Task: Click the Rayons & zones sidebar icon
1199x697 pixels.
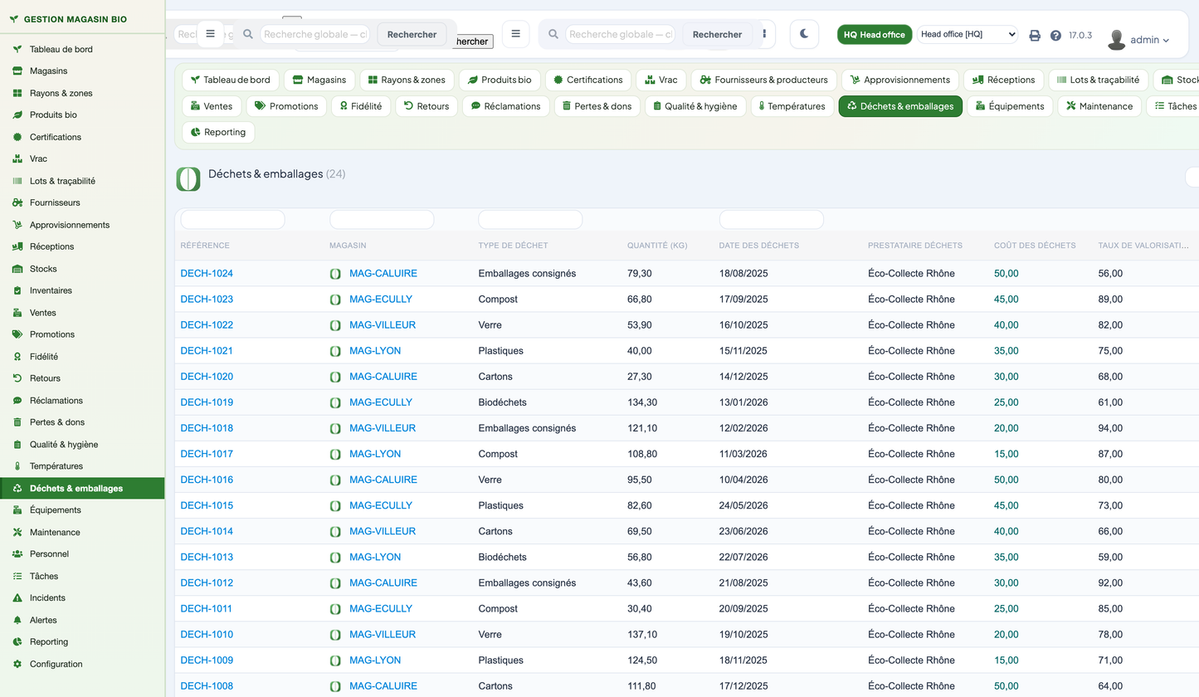Action: coord(17,93)
